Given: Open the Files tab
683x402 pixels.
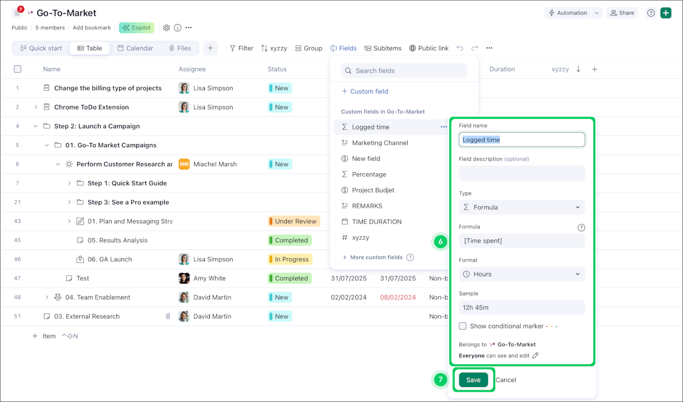Looking at the screenshot, I should pyautogui.click(x=180, y=48).
